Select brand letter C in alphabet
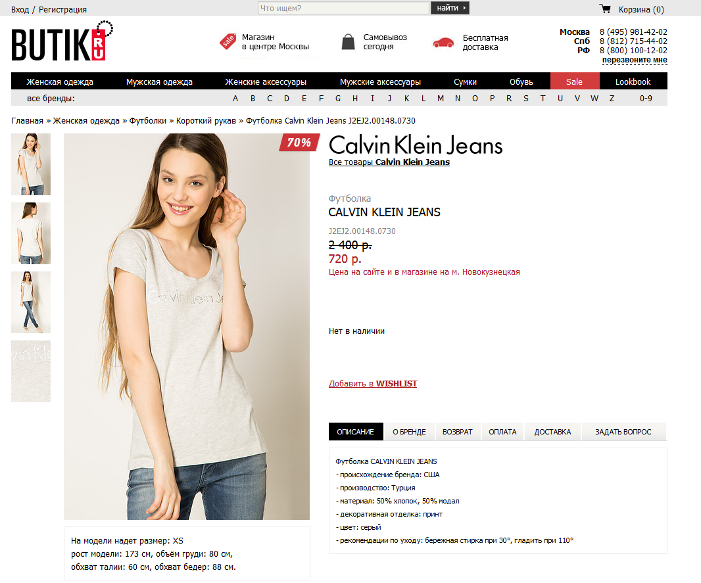 [270, 99]
